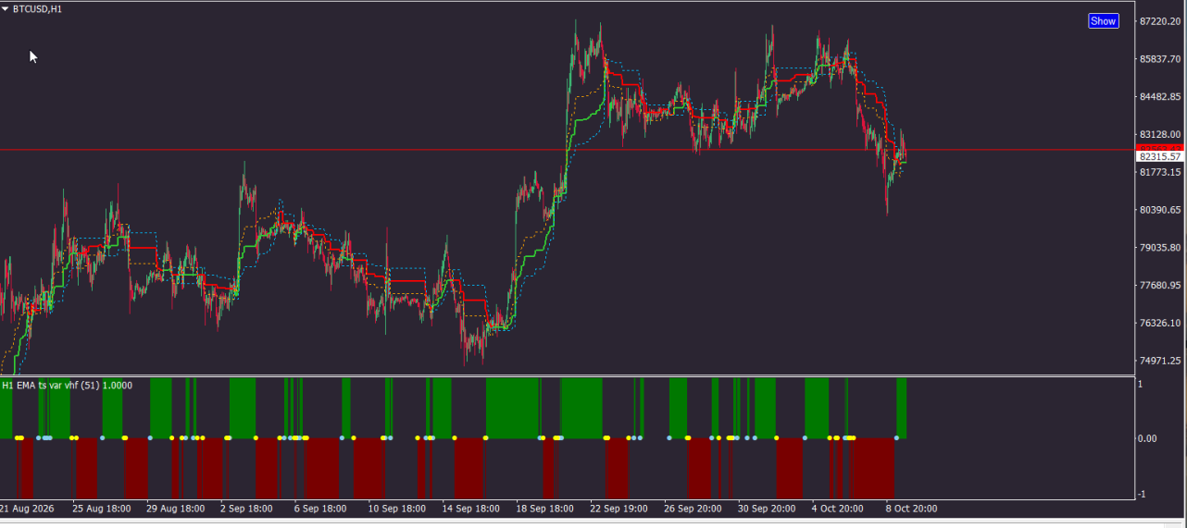Click the 2 Sep 18:00 time label
Image resolution: width=1187 pixels, height=528 pixels.
point(246,508)
